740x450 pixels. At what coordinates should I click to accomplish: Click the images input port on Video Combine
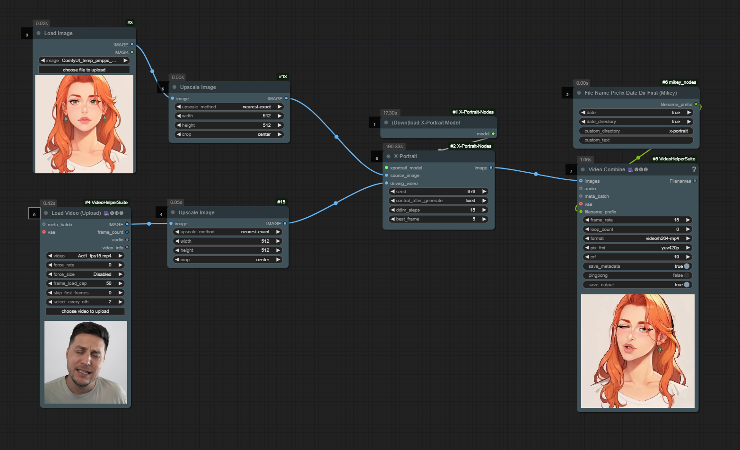(581, 181)
